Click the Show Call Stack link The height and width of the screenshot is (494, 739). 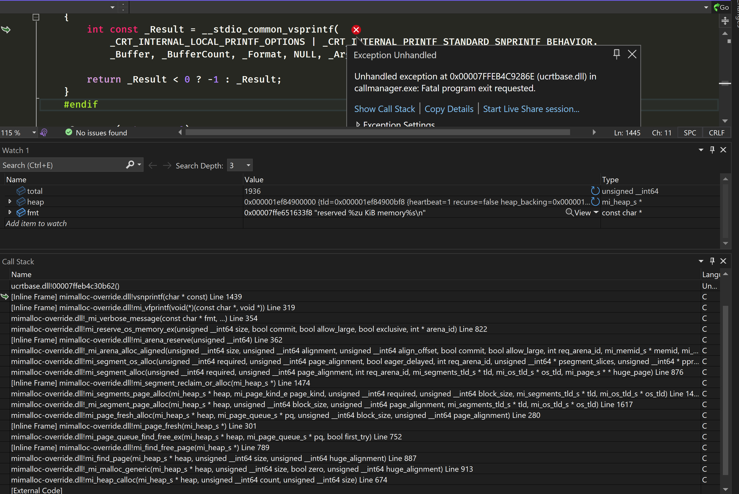tap(384, 109)
